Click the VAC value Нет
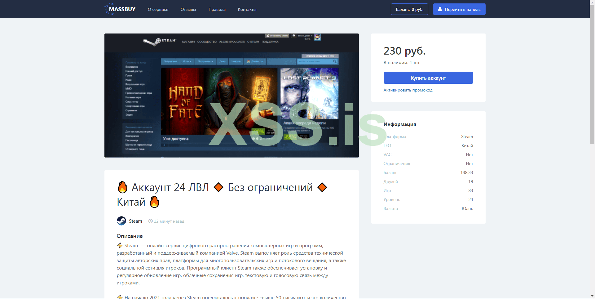This screenshot has width=595, height=299. tap(469, 154)
